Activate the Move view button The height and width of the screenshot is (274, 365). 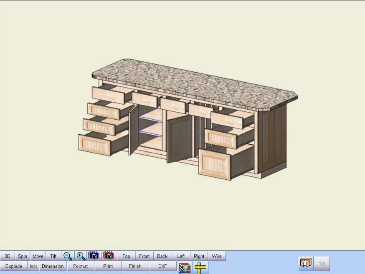point(38,256)
